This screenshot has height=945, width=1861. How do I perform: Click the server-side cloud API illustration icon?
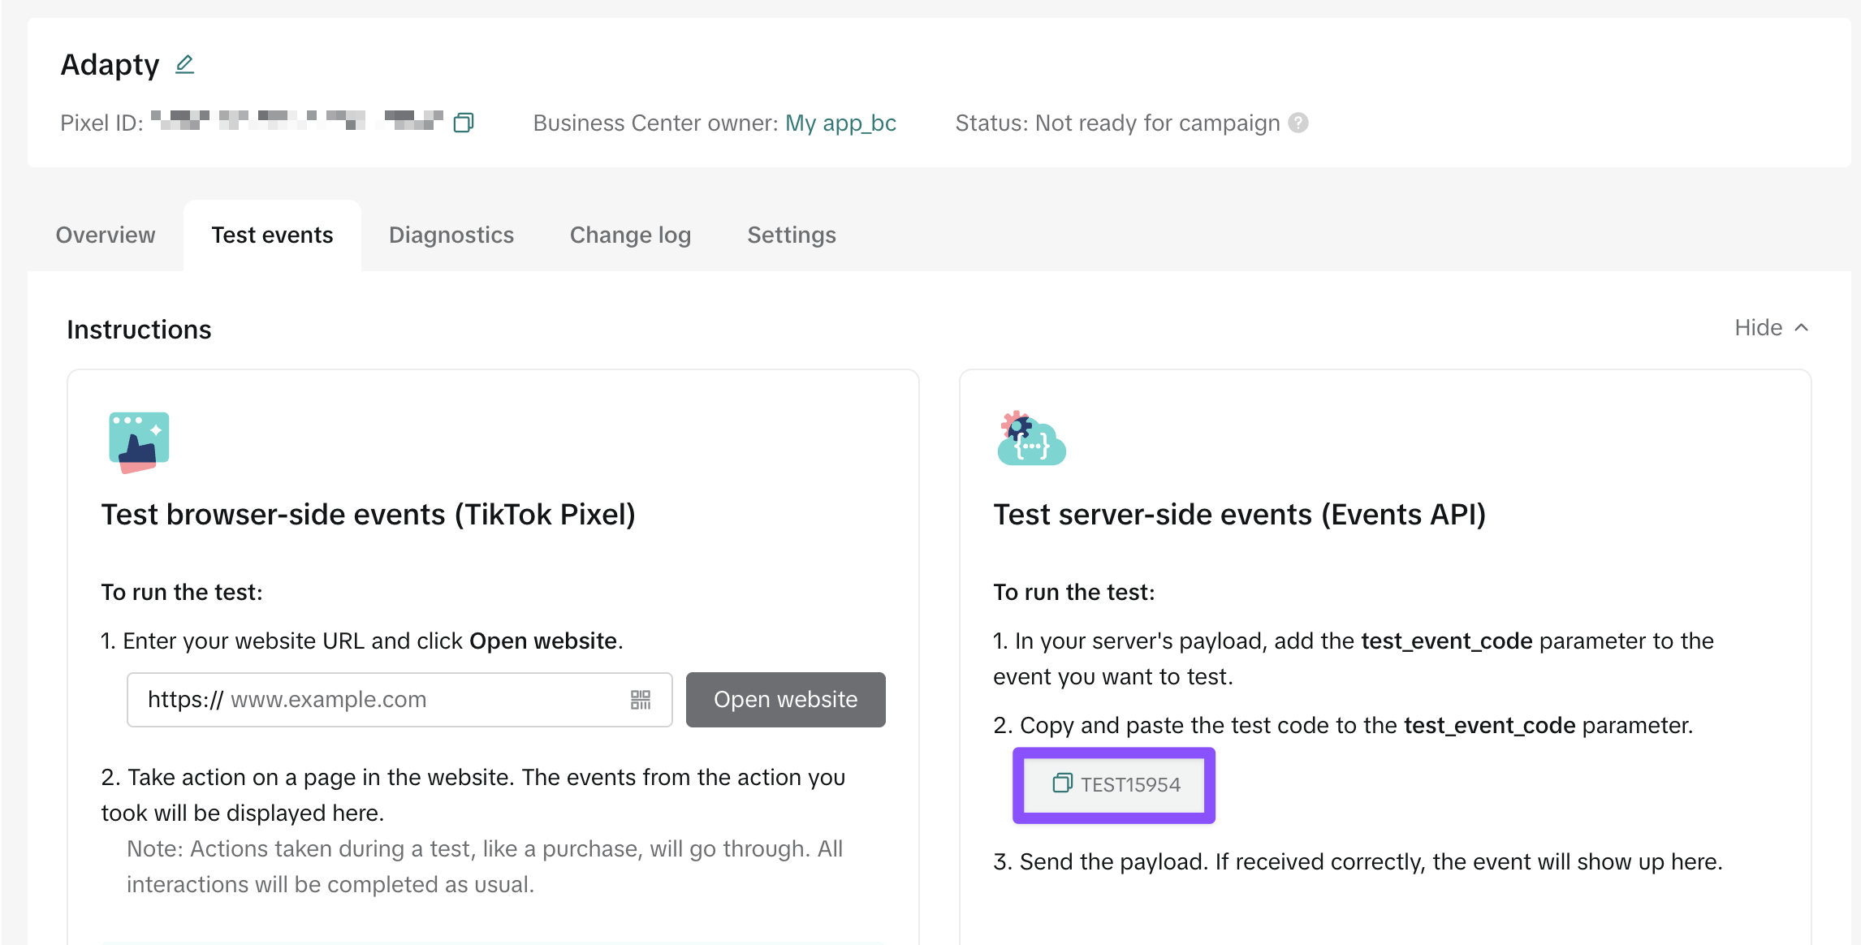pos(1030,439)
